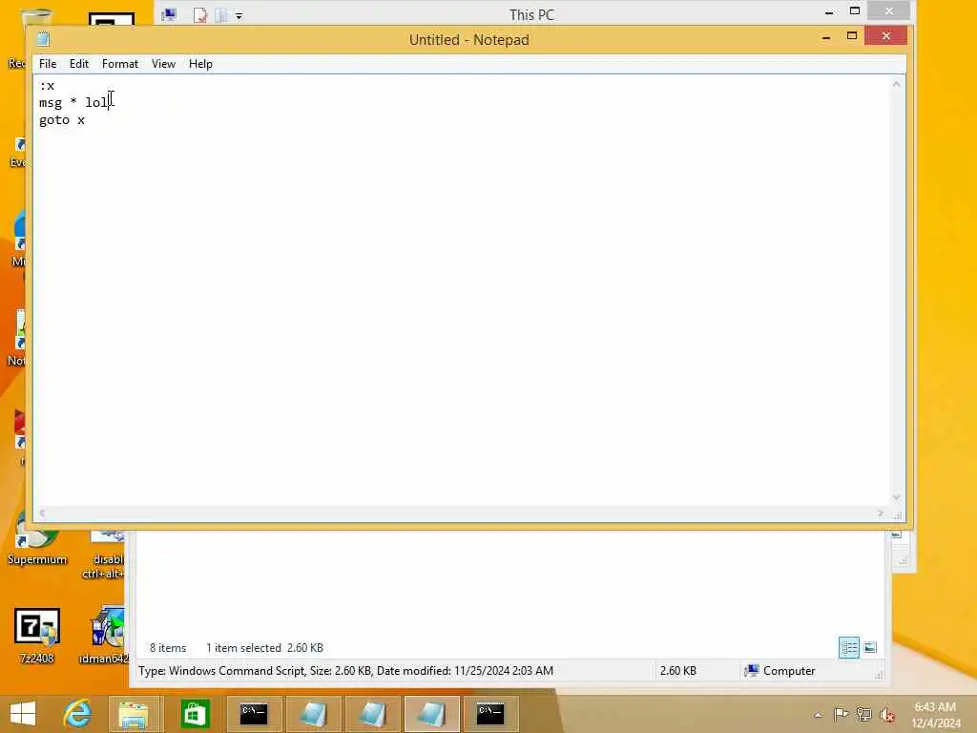Viewport: 977px width, 733px height.
Task: Open the Help menu in Notepad
Action: [x=200, y=64]
